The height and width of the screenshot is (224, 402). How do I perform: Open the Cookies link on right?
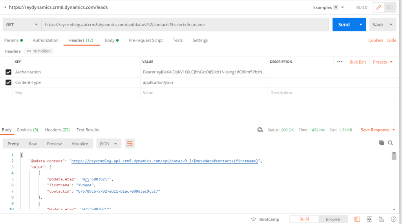[375, 40]
